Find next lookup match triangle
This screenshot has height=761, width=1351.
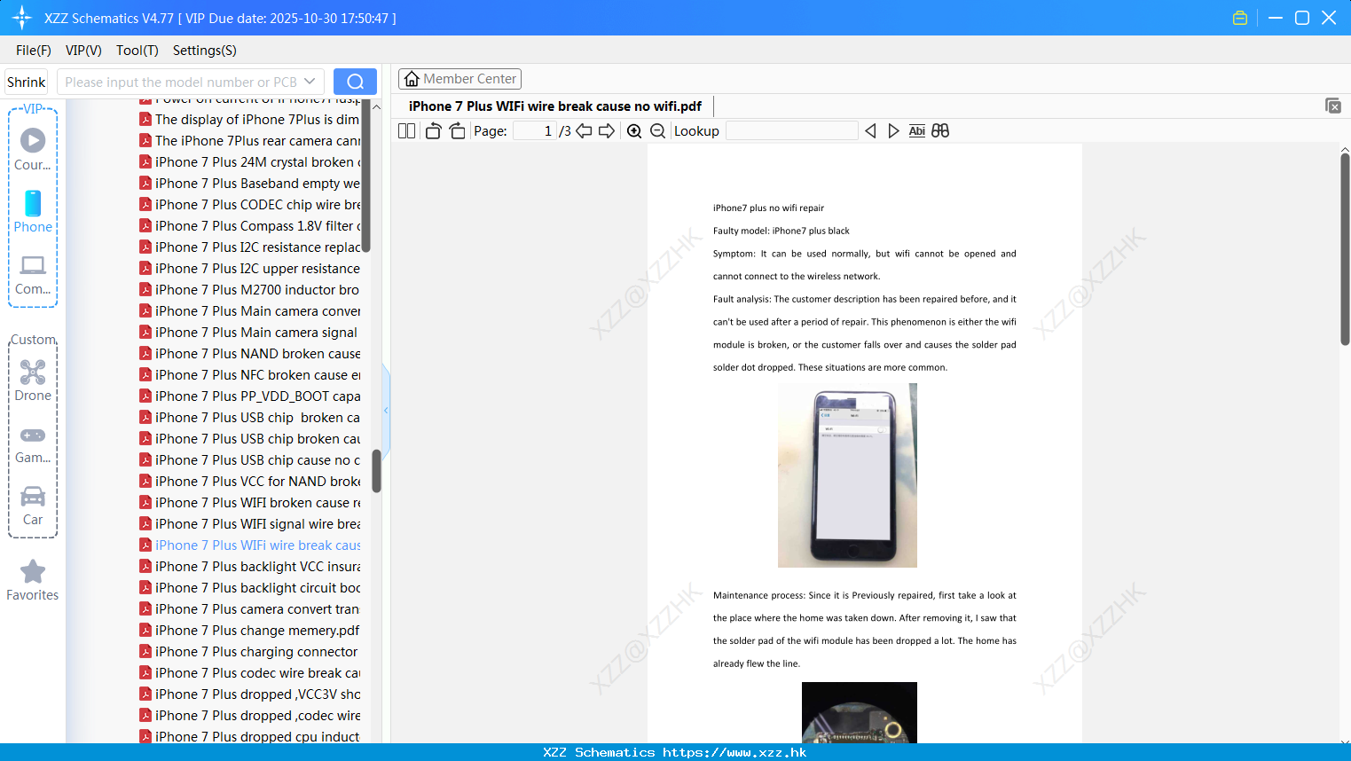[893, 131]
